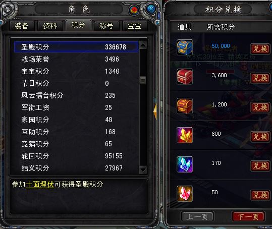Switch to the 装备 tab

point(22,26)
